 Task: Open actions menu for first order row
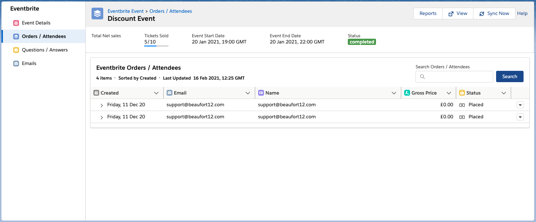click(x=520, y=105)
